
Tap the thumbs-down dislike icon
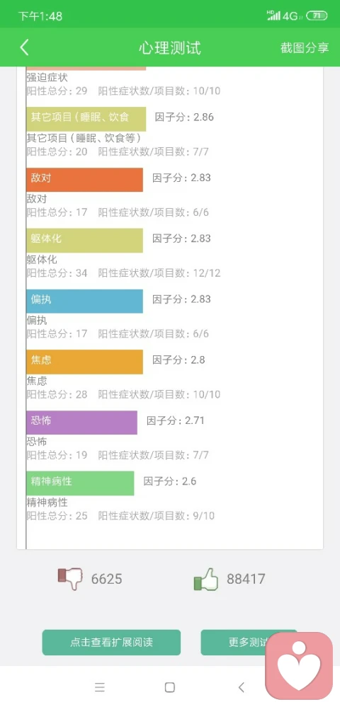70,578
